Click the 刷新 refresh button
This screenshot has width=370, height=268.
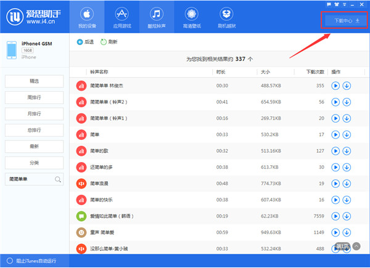(x=109, y=42)
